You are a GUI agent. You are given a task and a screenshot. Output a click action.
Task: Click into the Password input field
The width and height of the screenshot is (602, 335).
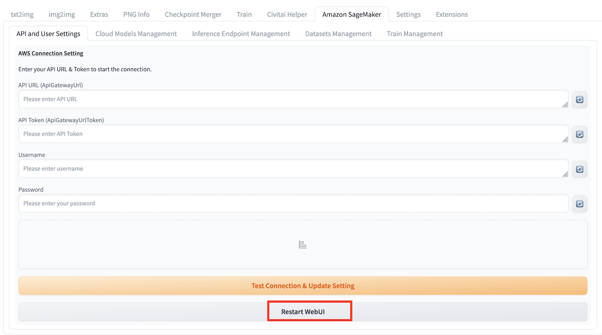pyautogui.click(x=292, y=203)
